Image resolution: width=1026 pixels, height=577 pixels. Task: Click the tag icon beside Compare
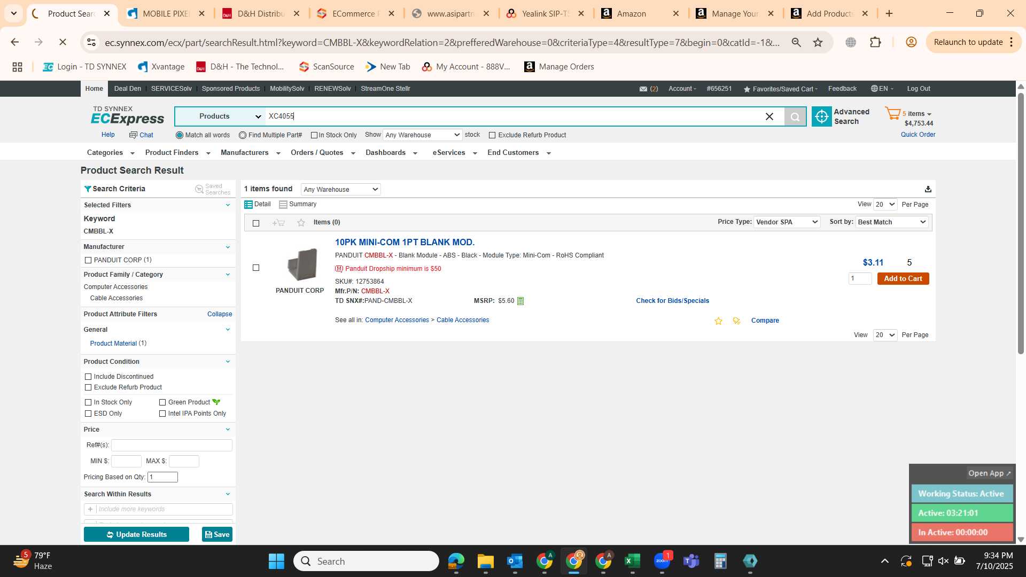pos(736,321)
